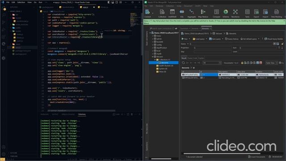Open VS Code Search activity bar icon
Viewport: 286px width, 161px height.
[x=4, y=15]
